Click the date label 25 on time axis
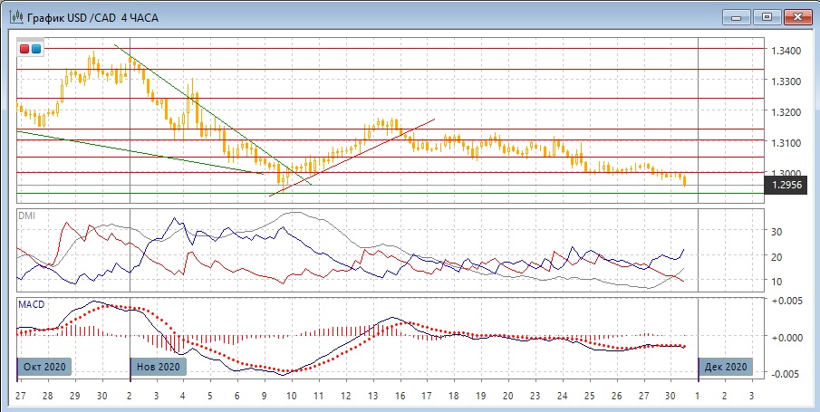The width and height of the screenshot is (820, 412). [x=589, y=395]
